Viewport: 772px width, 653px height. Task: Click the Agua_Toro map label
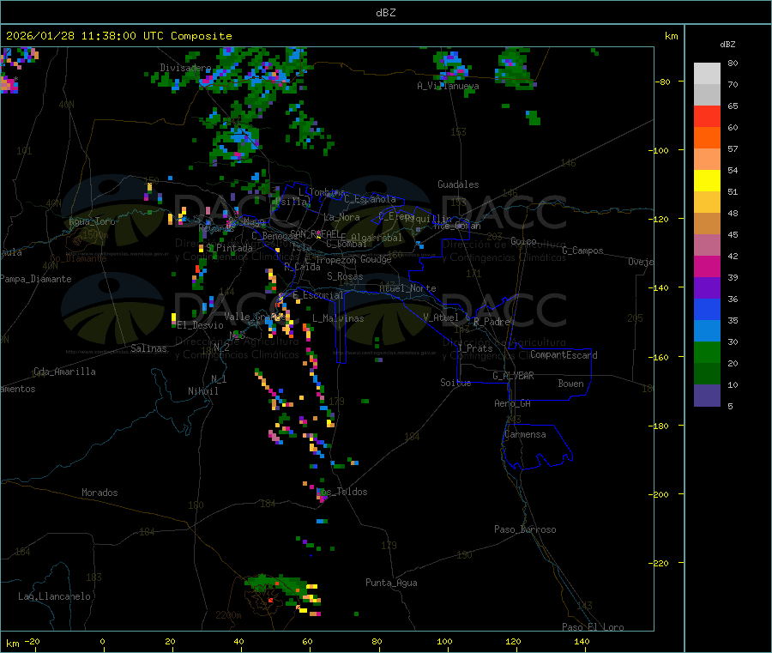[x=92, y=221]
